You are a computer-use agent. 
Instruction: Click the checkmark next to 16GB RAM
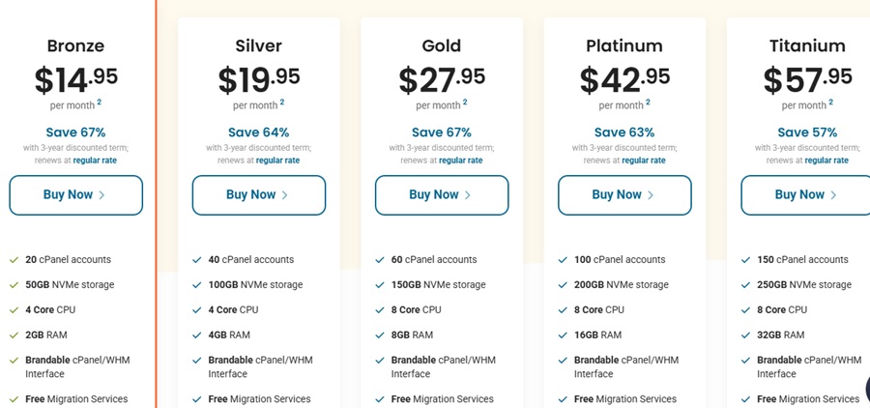pos(563,335)
